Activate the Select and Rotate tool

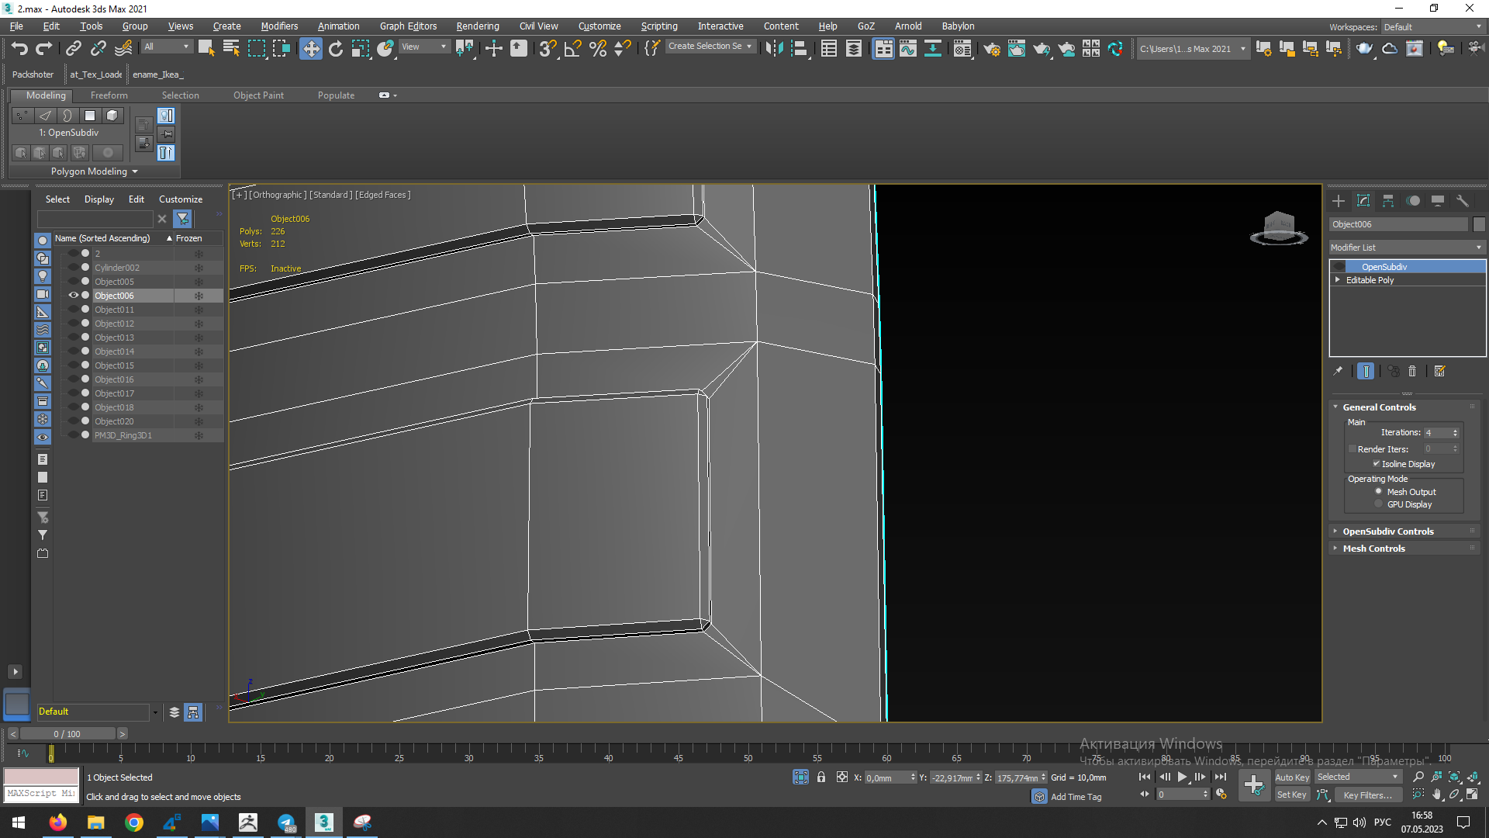point(335,48)
